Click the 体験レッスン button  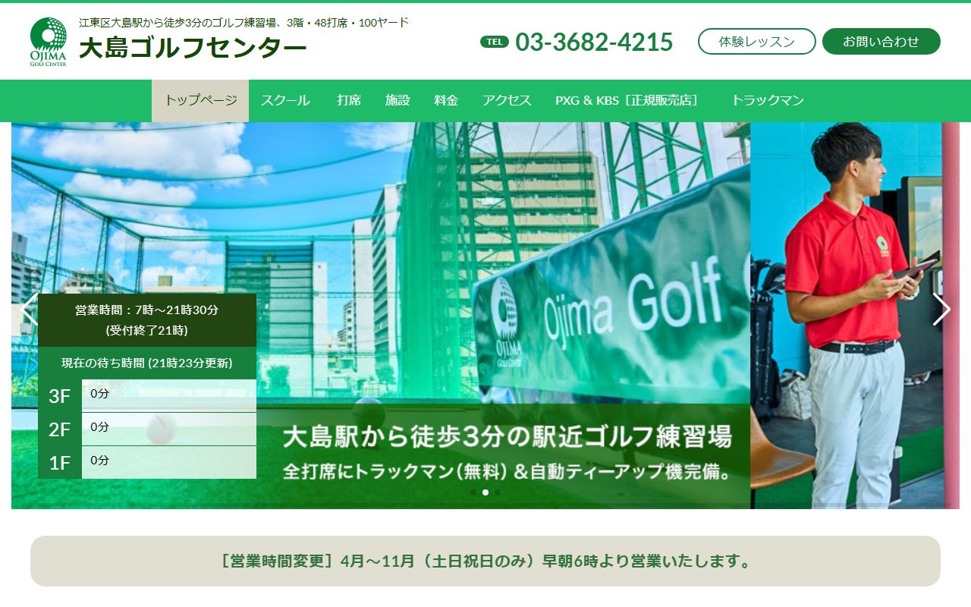(x=757, y=42)
